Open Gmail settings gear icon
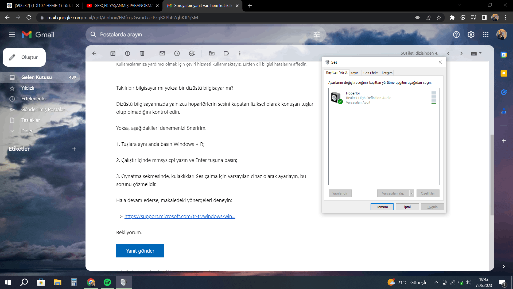 471,35
